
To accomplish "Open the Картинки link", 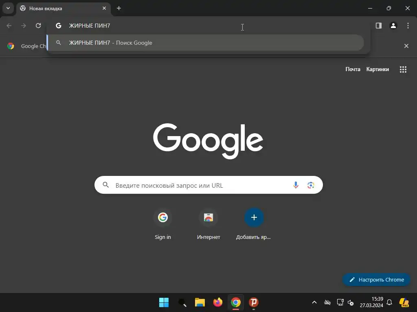I will tap(377, 69).
